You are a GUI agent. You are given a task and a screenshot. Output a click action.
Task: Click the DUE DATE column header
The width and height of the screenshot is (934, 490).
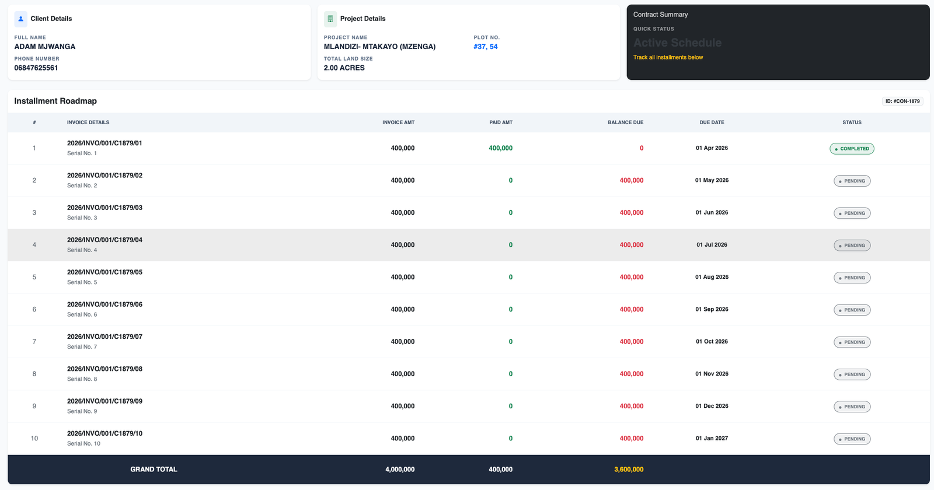(x=712, y=123)
